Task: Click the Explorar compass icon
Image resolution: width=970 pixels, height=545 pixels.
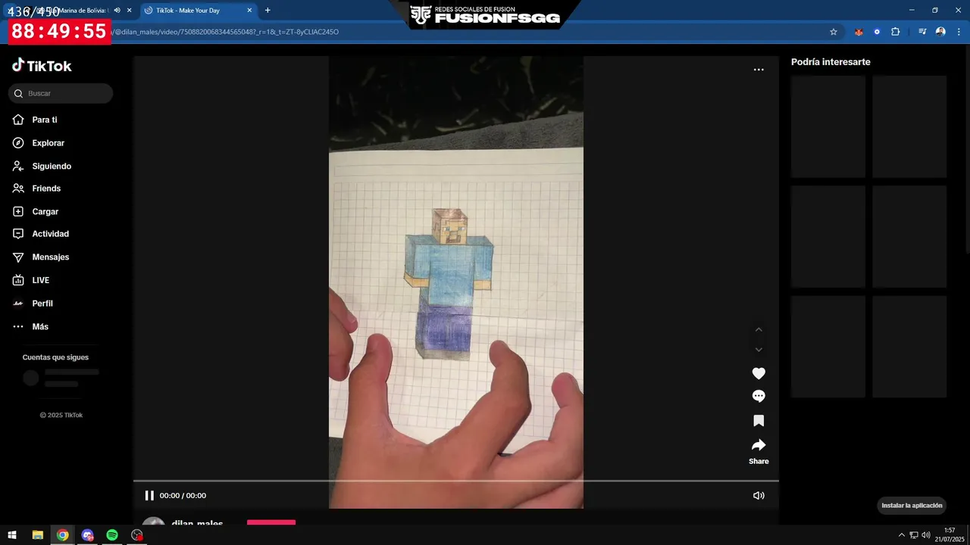Action: (18, 143)
